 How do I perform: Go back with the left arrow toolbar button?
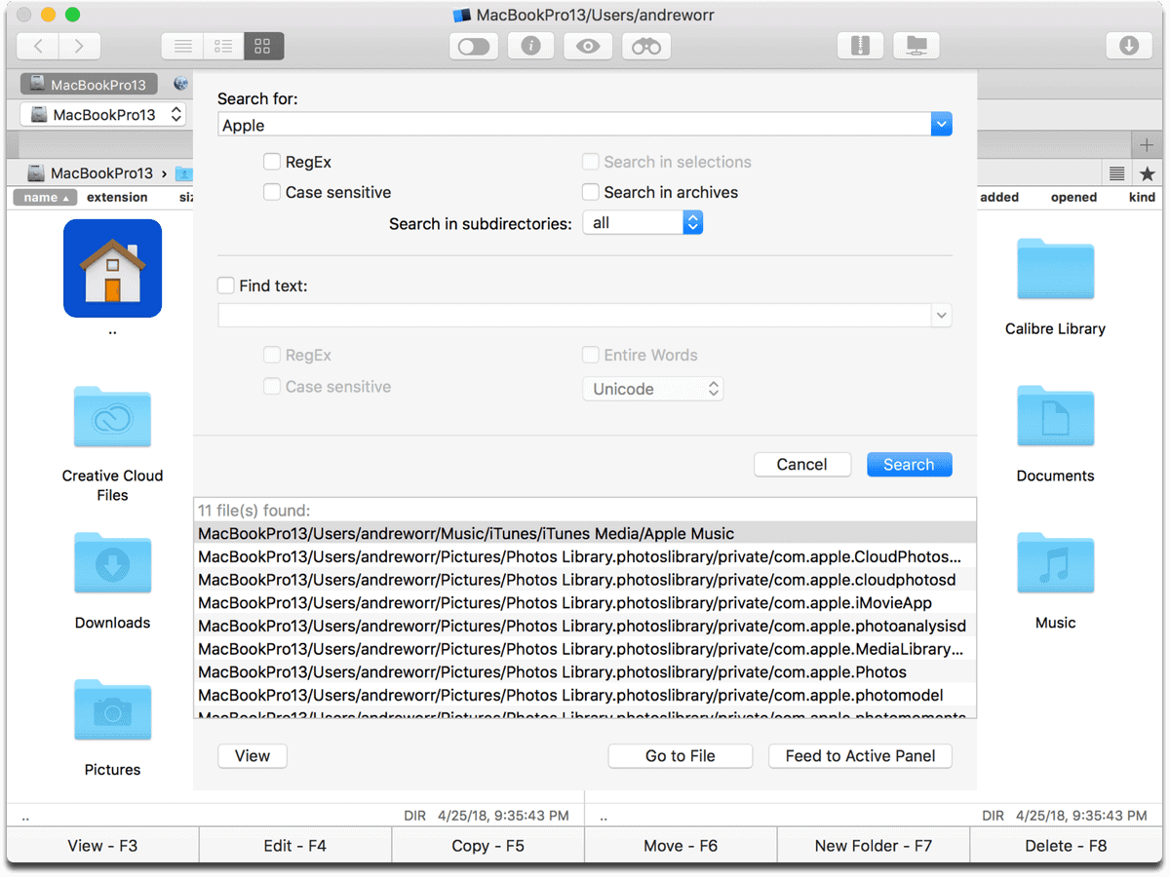[x=38, y=46]
